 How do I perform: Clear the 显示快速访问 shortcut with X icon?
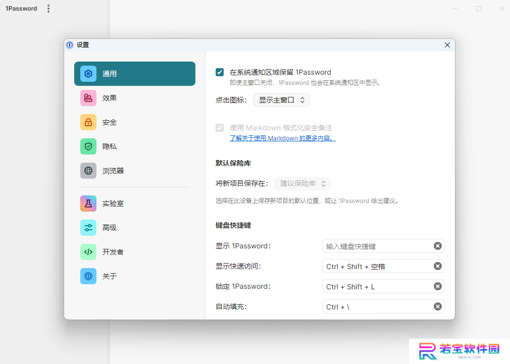438,266
